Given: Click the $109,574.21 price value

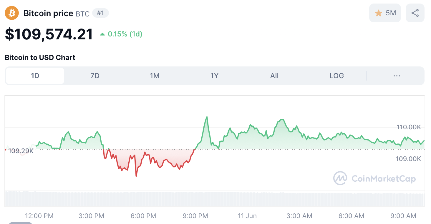Looking at the screenshot, I should tap(49, 34).
